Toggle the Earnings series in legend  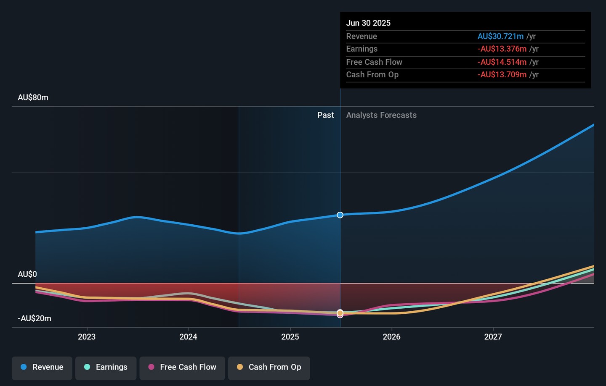[x=106, y=368]
